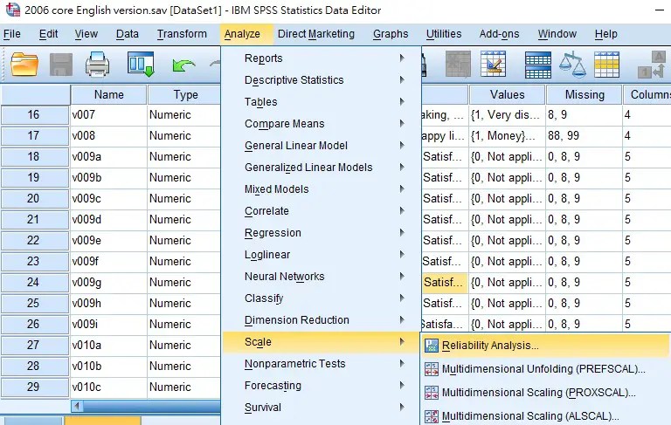Screen dimensions: 671x425
Task: Click the green Undo arrow icon
Action: coord(183,65)
